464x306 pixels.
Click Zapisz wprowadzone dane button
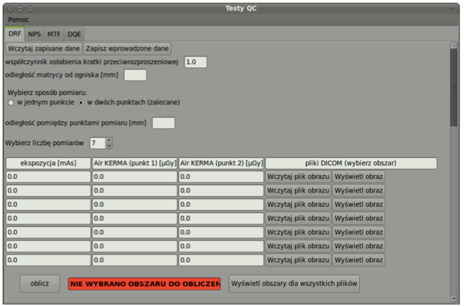pos(127,49)
